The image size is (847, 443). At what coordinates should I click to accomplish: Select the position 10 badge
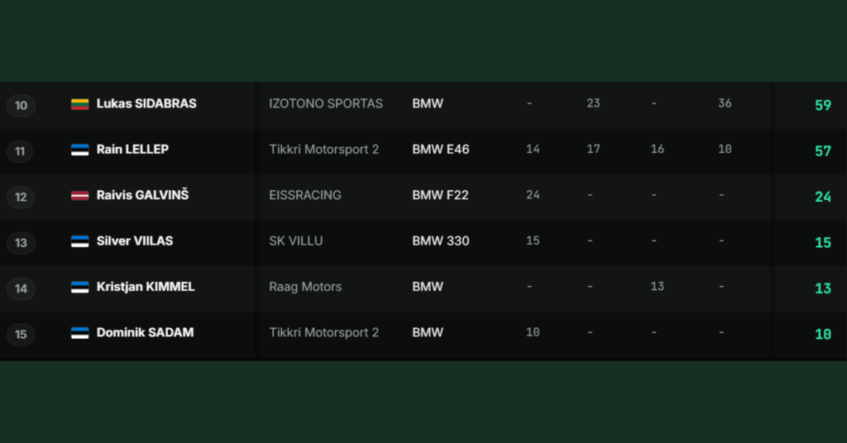tap(21, 106)
